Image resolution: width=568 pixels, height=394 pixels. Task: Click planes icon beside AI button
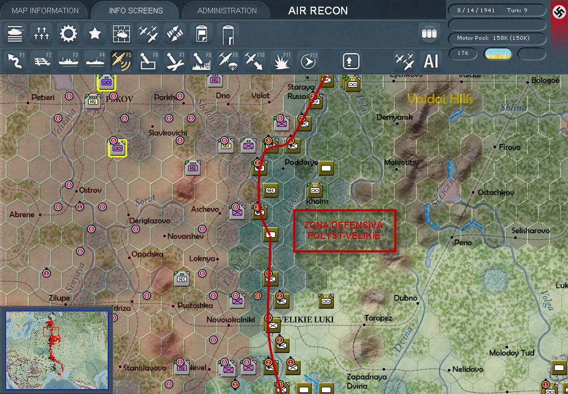pos(404,60)
